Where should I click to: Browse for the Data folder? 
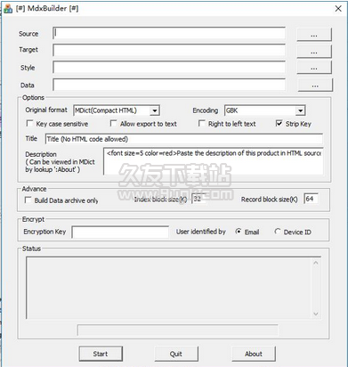pyautogui.click(x=315, y=86)
